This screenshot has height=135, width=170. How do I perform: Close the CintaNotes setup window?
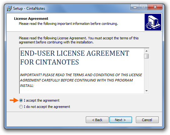[x=155, y=7]
